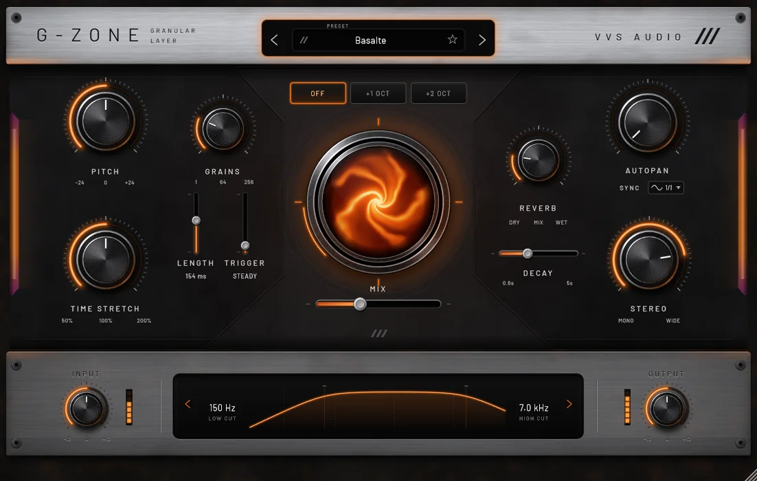Click the Autopan knob
The image size is (757, 481).
pyautogui.click(x=648, y=122)
